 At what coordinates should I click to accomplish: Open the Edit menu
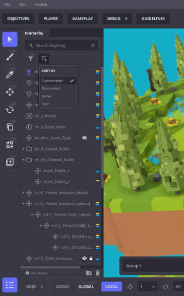pyautogui.click(x=22, y=5)
